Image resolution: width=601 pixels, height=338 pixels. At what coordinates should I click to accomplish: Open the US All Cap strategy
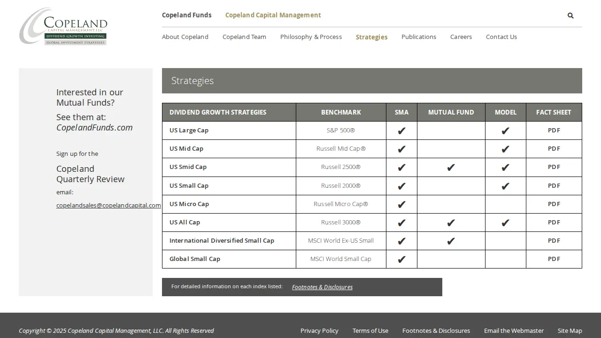[185, 222]
